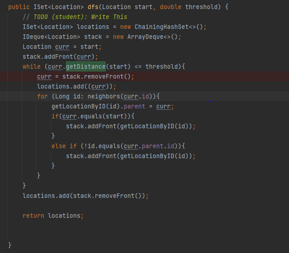Click the locations.add((curr)) statement
289x253 pixels.
click(77, 87)
